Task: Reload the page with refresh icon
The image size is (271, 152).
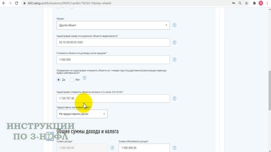Action: (x=17, y=3)
